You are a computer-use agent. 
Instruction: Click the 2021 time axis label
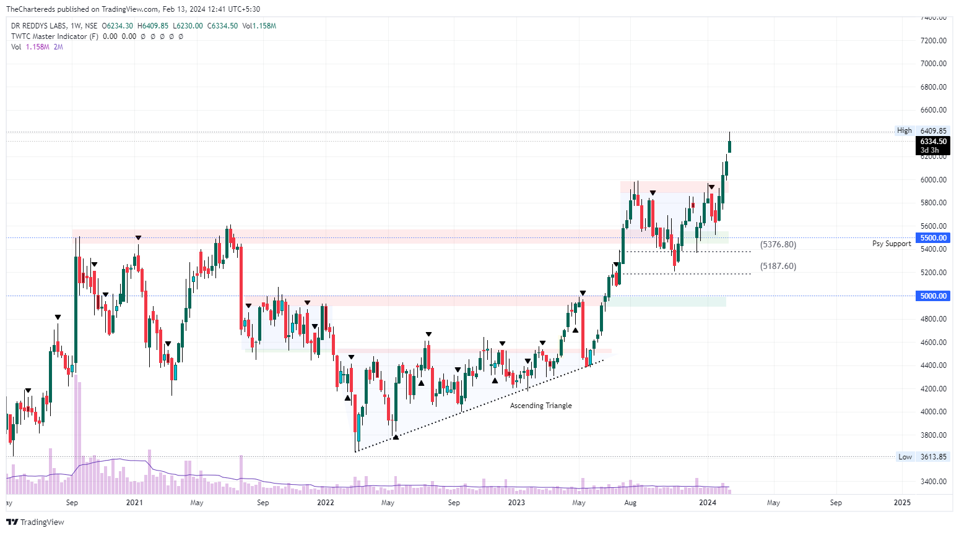coord(134,503)
